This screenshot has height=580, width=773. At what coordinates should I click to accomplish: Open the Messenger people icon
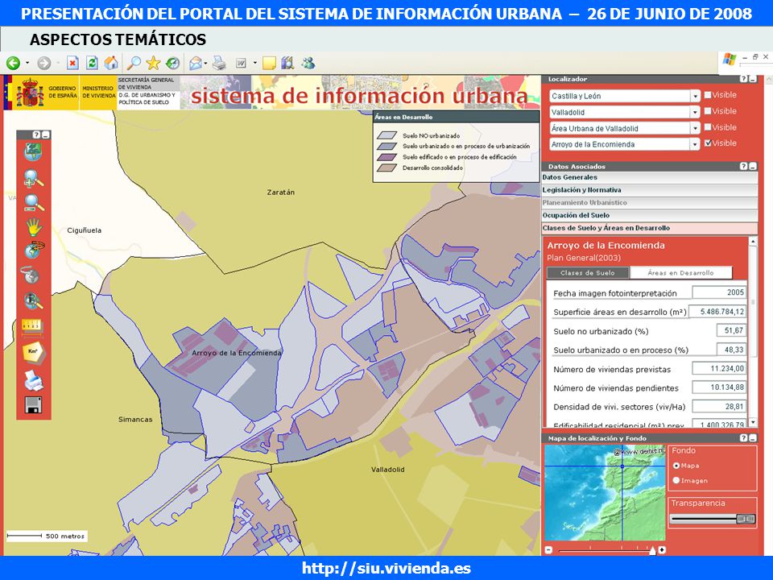click(x=308, y=63)
